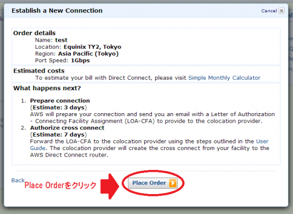Select the Order details heading
This screenshot has height=214, width=293.
pyautogui.click(x=35, y=33)
